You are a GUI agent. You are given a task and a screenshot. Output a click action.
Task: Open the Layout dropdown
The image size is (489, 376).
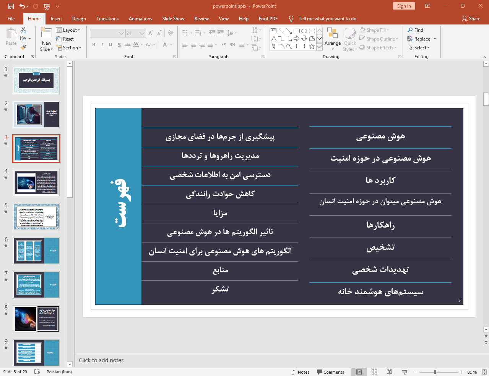pos(68,30)
